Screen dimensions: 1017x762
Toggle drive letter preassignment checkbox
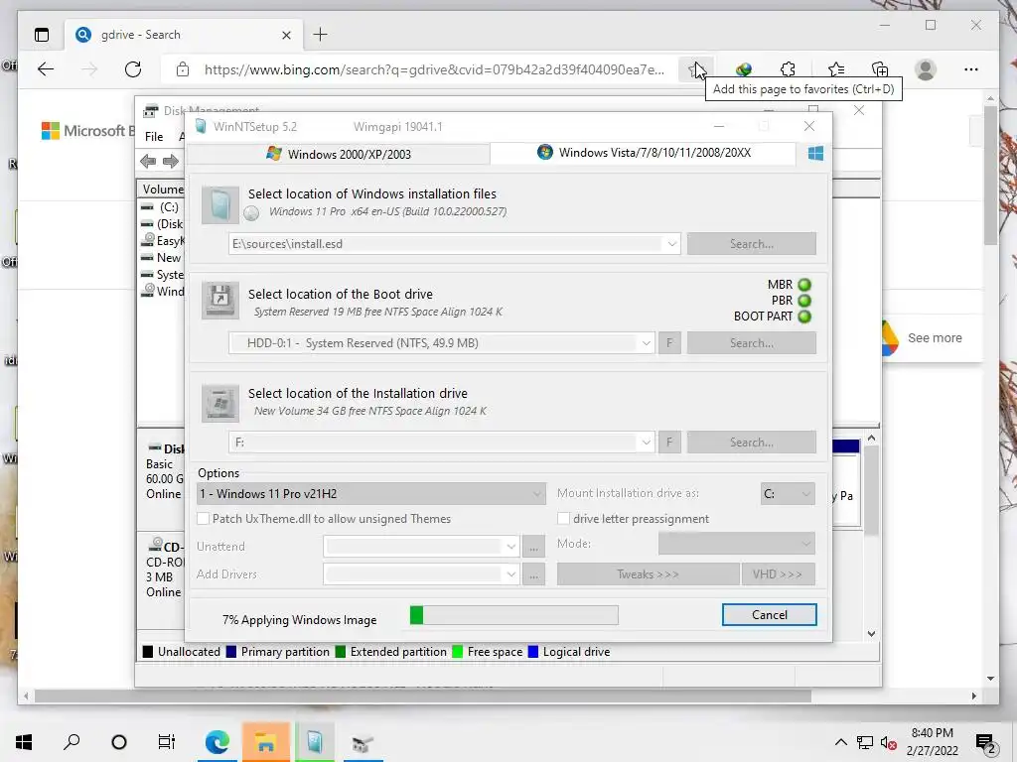pyautogui.click(x=564, y=519)
